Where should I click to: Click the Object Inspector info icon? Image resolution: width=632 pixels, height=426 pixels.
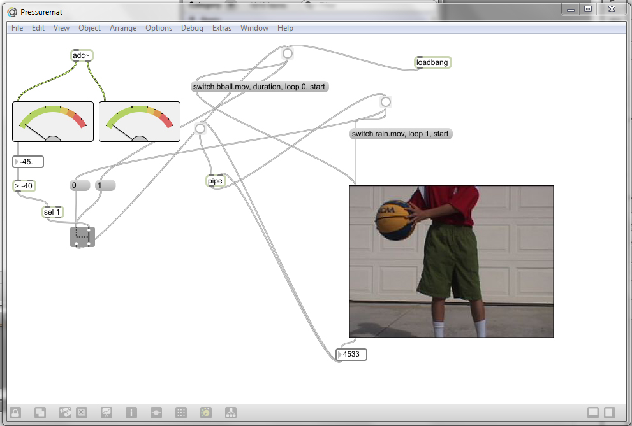coord(131,413)
